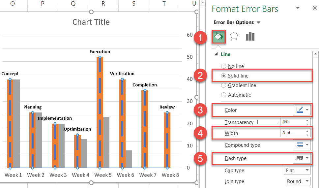Select the gray bar for Week 5
The image size is (321, 188).
tap(106, 142)
